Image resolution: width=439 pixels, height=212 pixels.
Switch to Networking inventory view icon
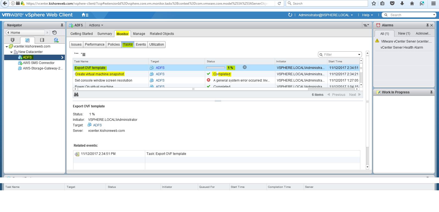click(x=56, y=40)
